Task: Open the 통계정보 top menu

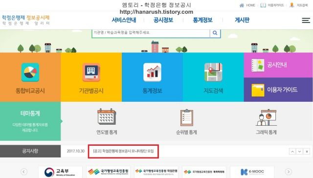Action: (202, 20)
